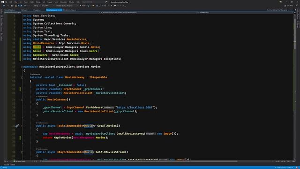Click the Save All toolbar icon
The height and width of the screenshot is (169, 300).
click(21, 6)
